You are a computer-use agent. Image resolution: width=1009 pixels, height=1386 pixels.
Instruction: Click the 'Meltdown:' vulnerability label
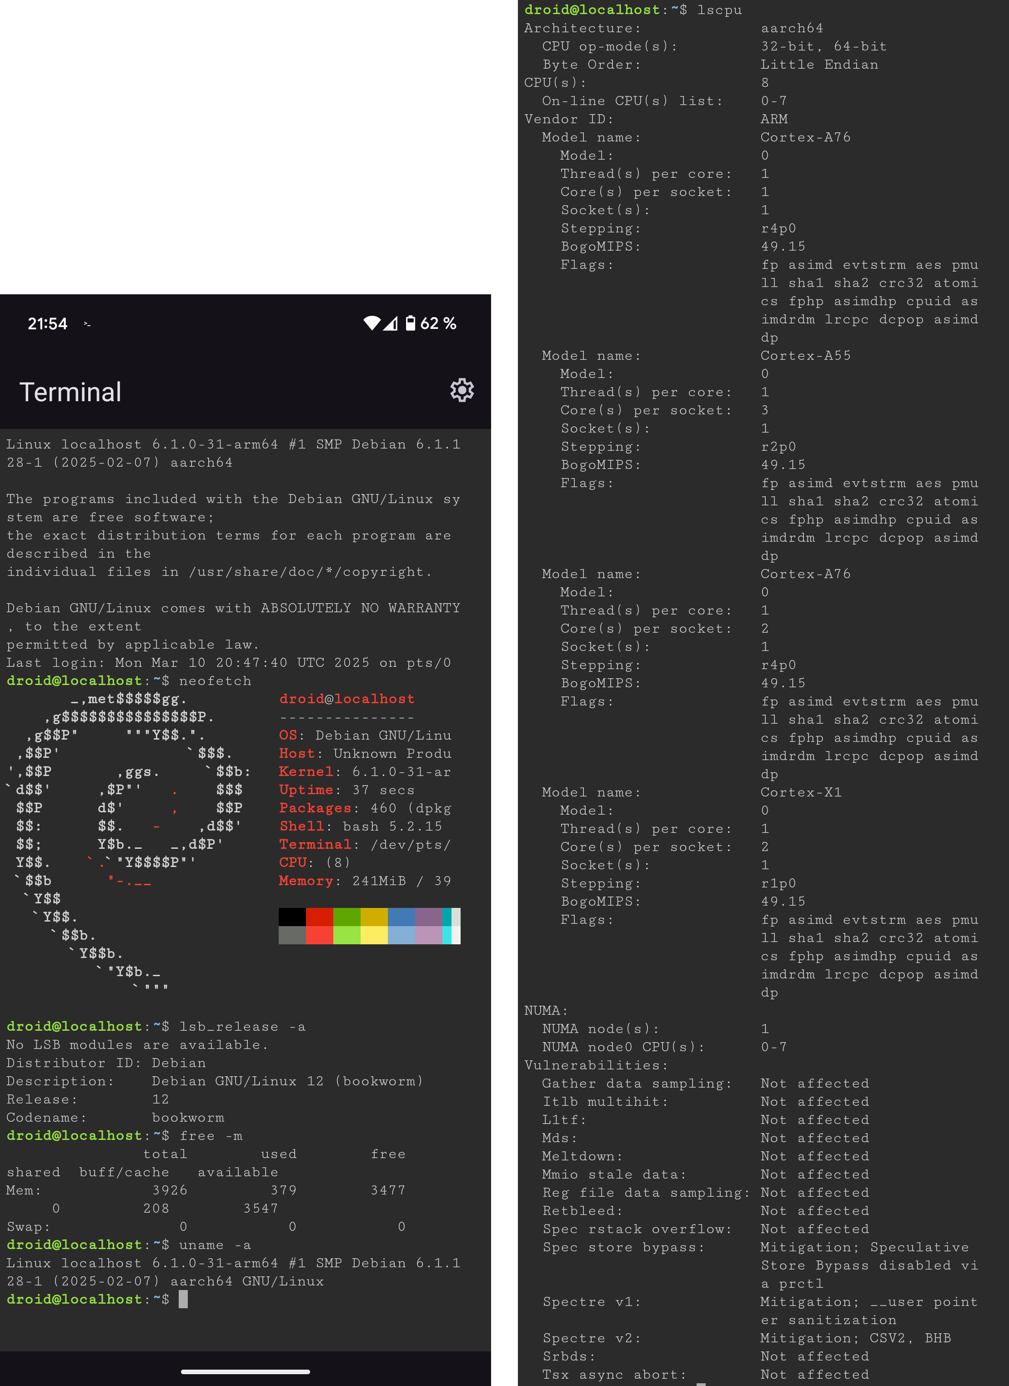tap(582, 1156)
